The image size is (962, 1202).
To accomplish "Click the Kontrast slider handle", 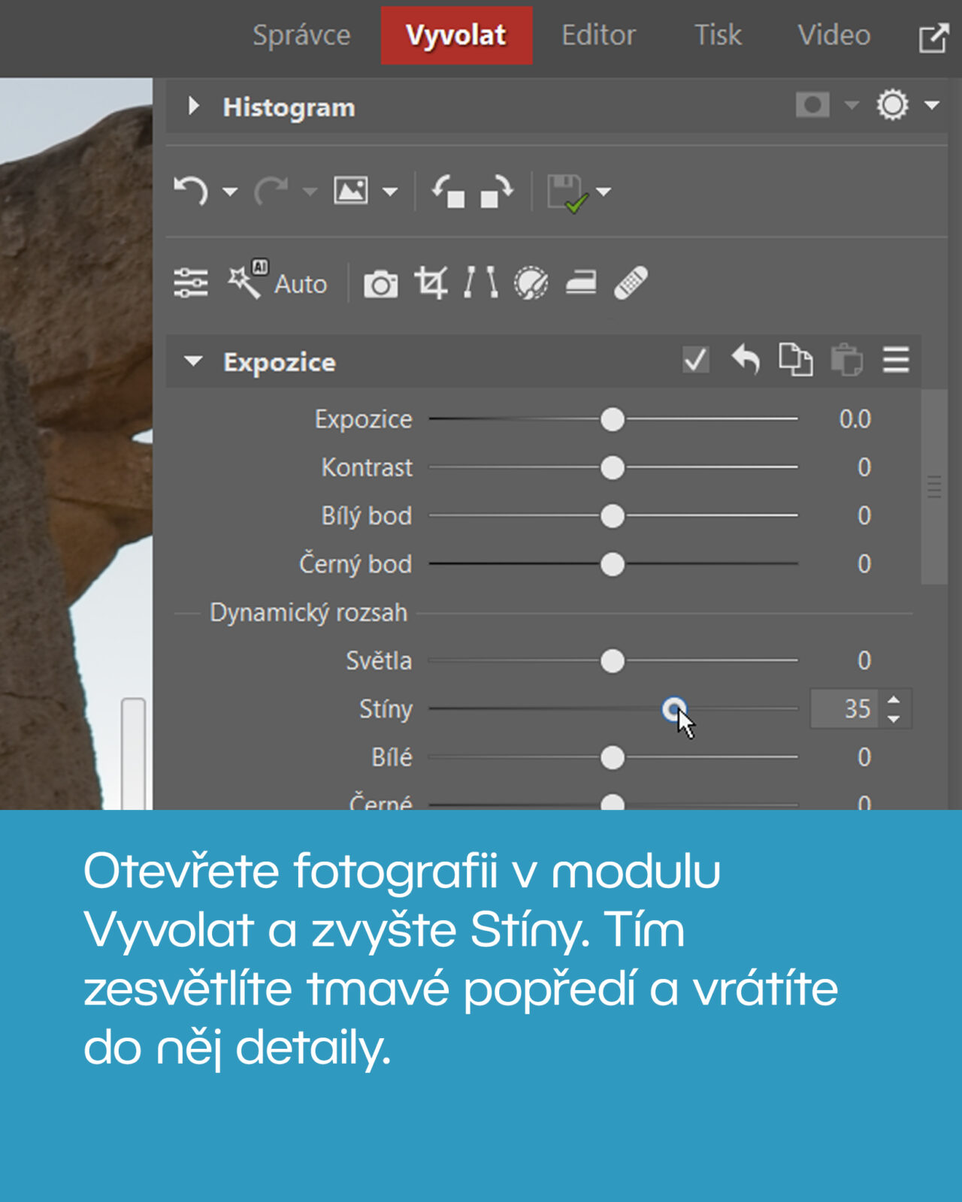I will coord(613,467).
